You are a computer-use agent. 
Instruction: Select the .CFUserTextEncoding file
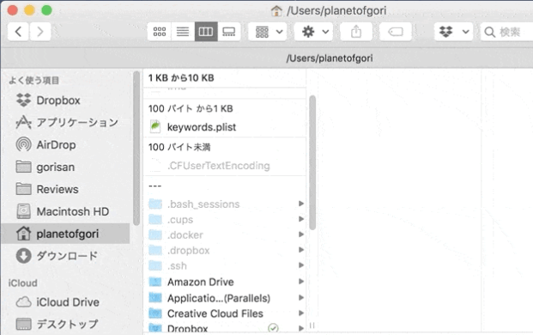point(224,166)
